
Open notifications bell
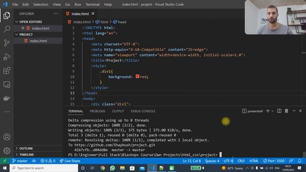[x=300, y=161]
